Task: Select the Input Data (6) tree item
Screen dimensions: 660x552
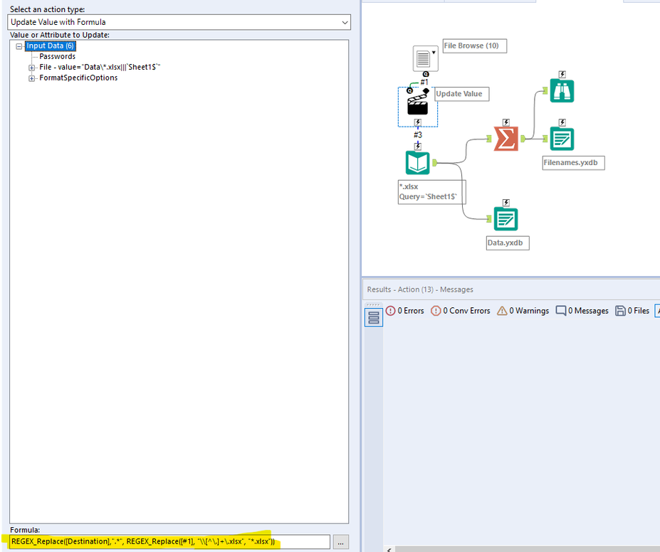Action: 50,46
